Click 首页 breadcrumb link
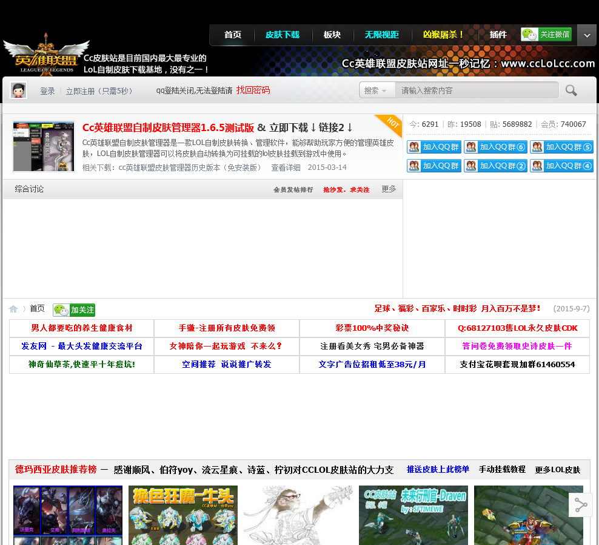Viewport: 599px width, 545px height. coord(37,309)
